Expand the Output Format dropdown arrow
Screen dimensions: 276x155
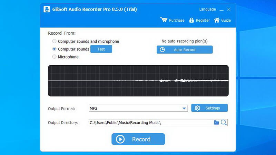pyautogui.click(x=184, y=108)
